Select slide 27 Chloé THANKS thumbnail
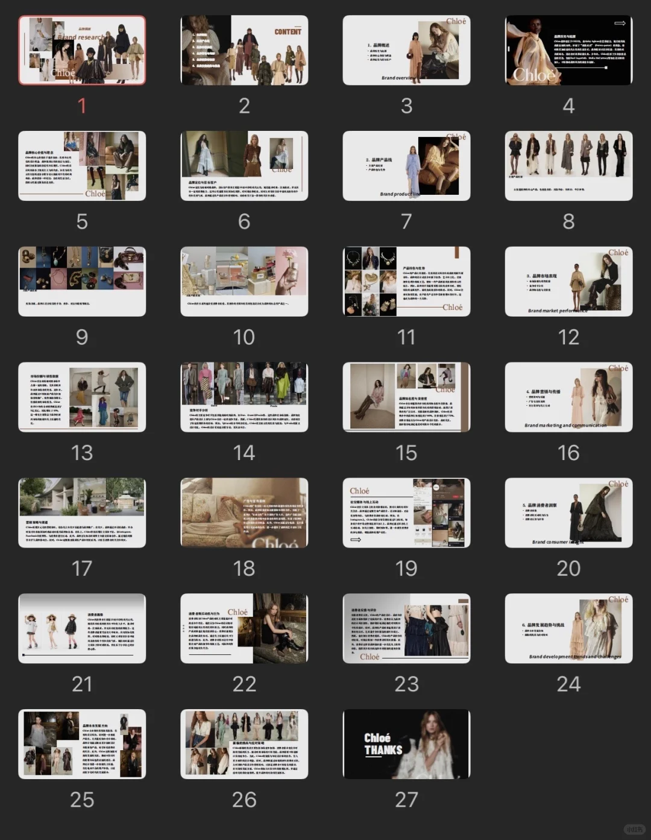The width and height of the screenshot is (651, 840). pos(406,744)
